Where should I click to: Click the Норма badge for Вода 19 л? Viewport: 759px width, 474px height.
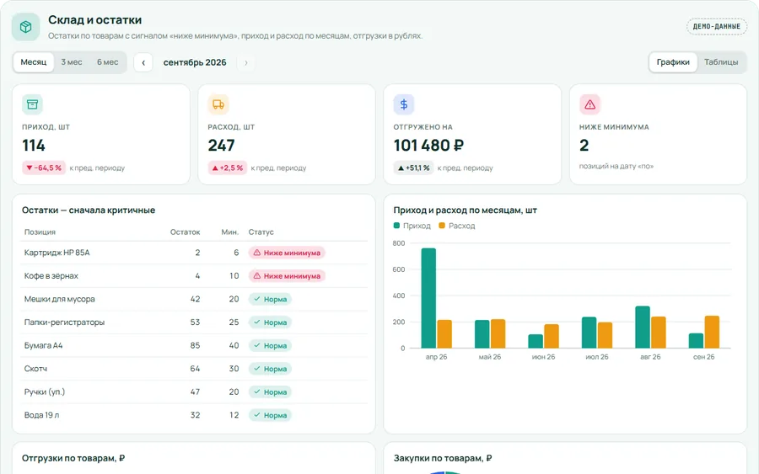coord(270,415)
